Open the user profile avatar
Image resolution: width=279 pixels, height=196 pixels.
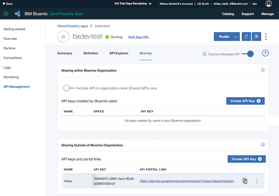click(268, 3)
